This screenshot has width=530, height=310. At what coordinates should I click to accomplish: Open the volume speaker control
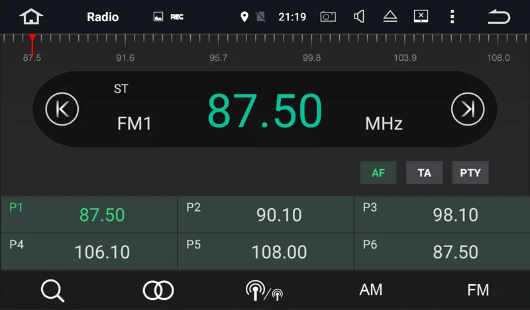[359, 16]
